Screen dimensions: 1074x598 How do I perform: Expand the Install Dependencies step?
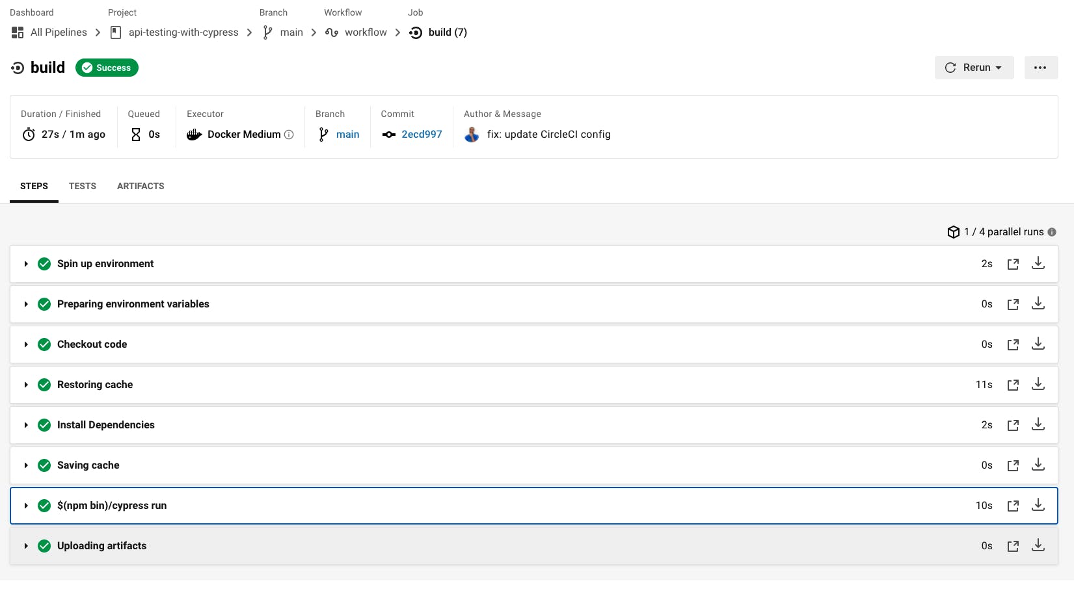click(26, 424)
